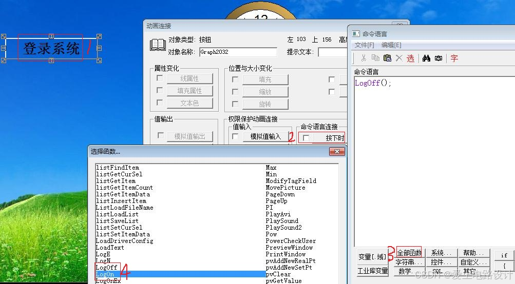Click the 工业库变量 button
The height and width of the screenshot is (284, 515).
pos(372,271)
